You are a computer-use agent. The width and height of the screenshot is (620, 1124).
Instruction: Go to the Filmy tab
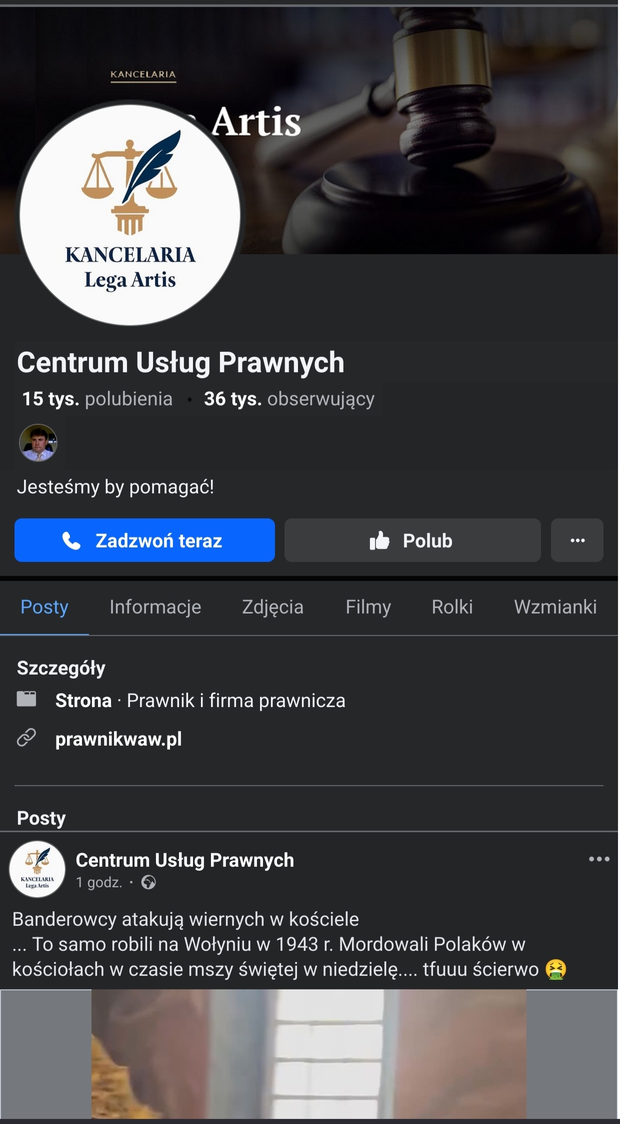point(368,607)
